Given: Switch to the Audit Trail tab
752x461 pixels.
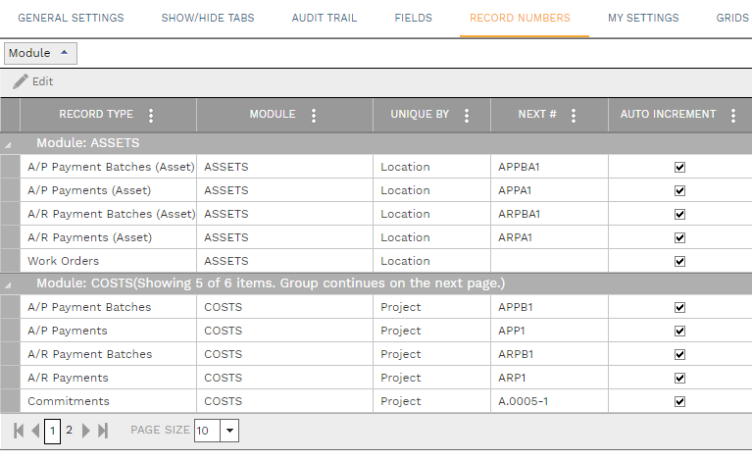Looking at the screenshot, I should [324, 18].
